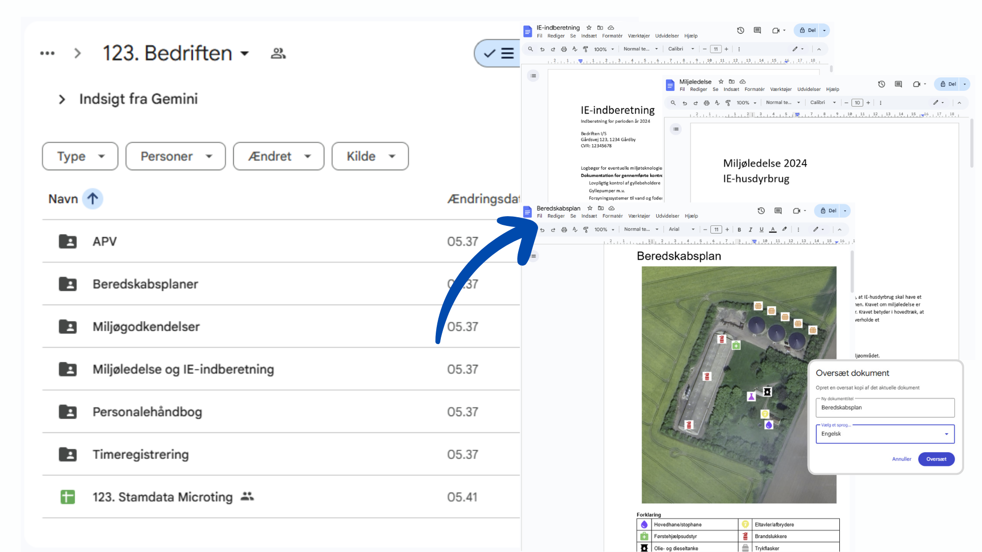Viewport: 982px width, 552px height.
Task: Open Hjælp menu in Beredskabsplan window
Action: [x=691, y=216]
